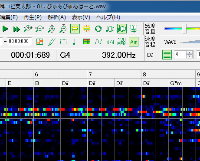Click the fast-forward playback button

[16, 29]
